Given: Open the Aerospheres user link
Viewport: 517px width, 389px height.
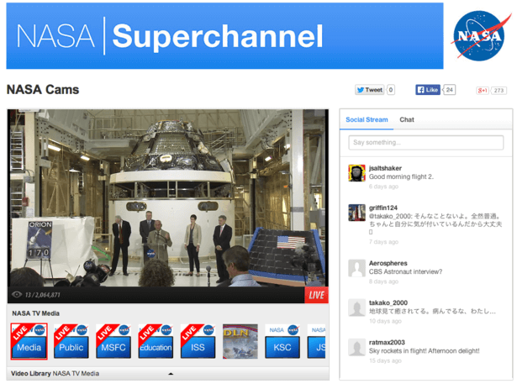Looking at the screenshot, I should pos(388,263).
